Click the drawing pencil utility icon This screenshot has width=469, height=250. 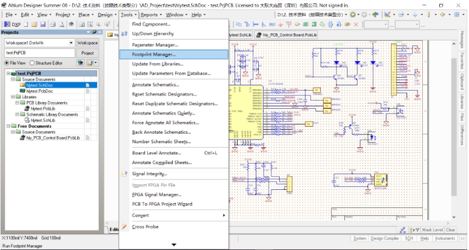click(x=387, y=15)
